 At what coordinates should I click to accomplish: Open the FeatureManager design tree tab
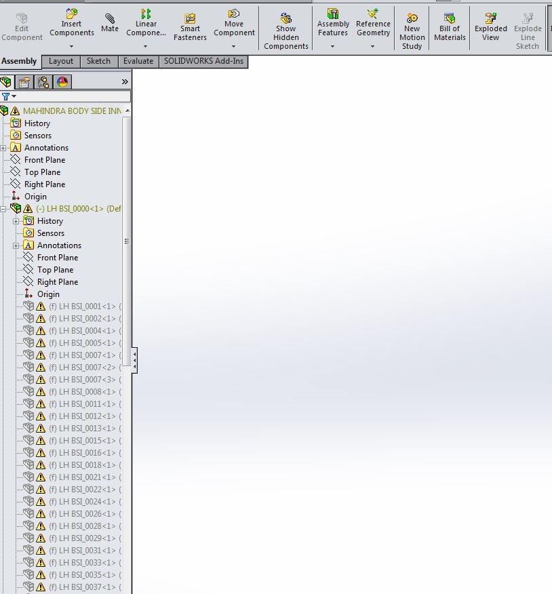[5, 82]
